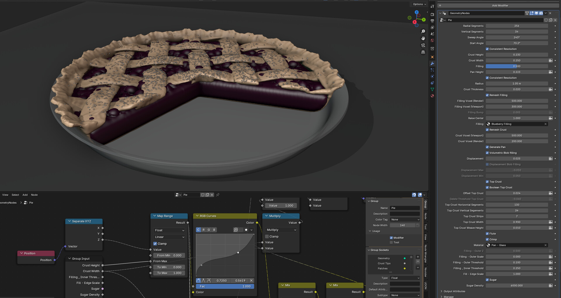Screen dimensions: 561x298
Task: Switch perspective/orthographic with grid icon
Action: click(423, 52)
